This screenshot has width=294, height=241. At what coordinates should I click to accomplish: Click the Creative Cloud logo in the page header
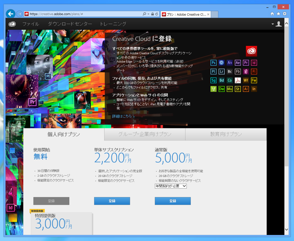point(12,24)
